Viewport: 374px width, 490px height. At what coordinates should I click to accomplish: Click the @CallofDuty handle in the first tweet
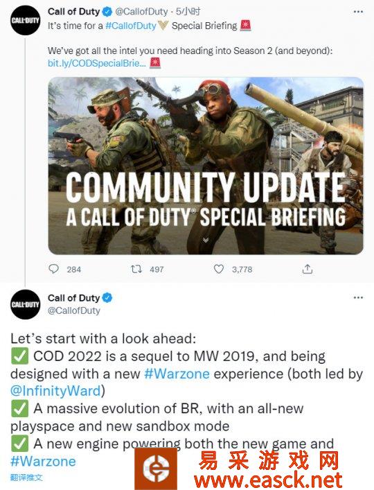tap(141, 12)
